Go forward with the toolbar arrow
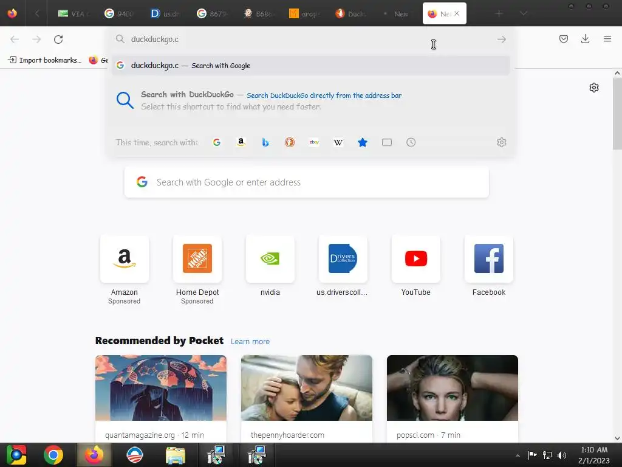The width and height of the screenshot is (622, 467). [36, 40]
